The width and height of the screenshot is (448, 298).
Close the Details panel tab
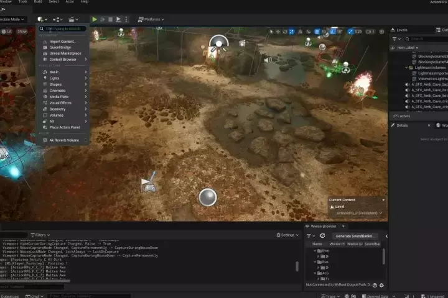(x=429, y=125)
